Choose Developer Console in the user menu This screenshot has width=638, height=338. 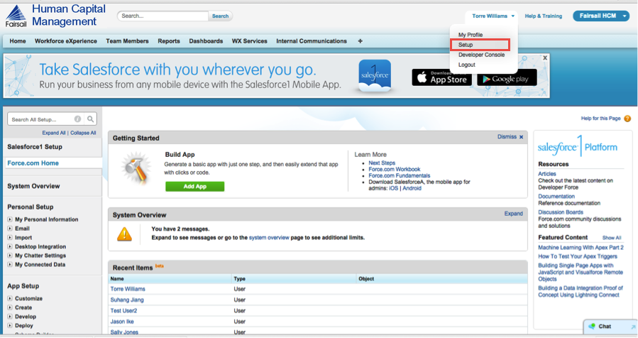[x=481, y=55]
